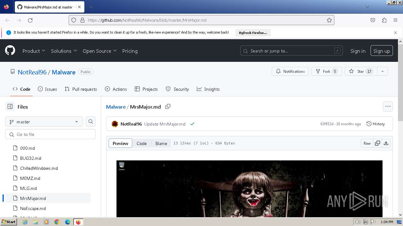Image resolution: width=403 pixels, height=226 pixels.
Task: Open the Firefox extensions puzzle icon
Action: tap(384, 20)
